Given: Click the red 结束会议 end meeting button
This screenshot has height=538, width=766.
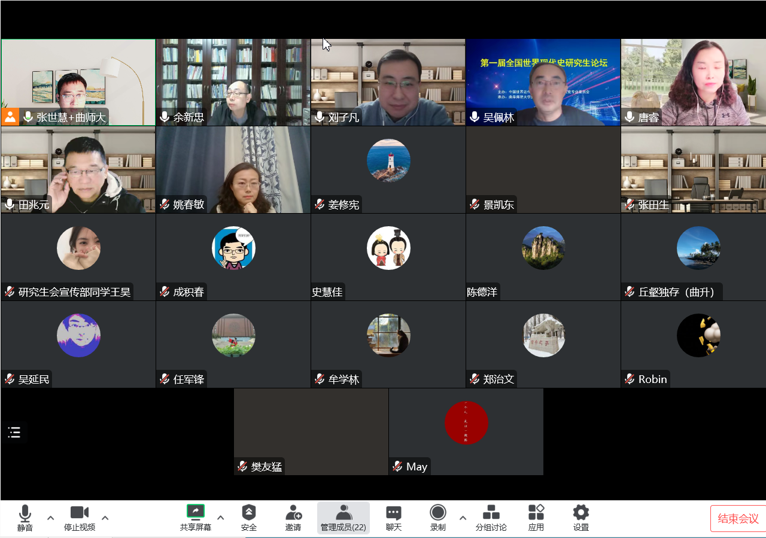Looking at the screenshot, I should pyautogui.click(x=737, y=519).
